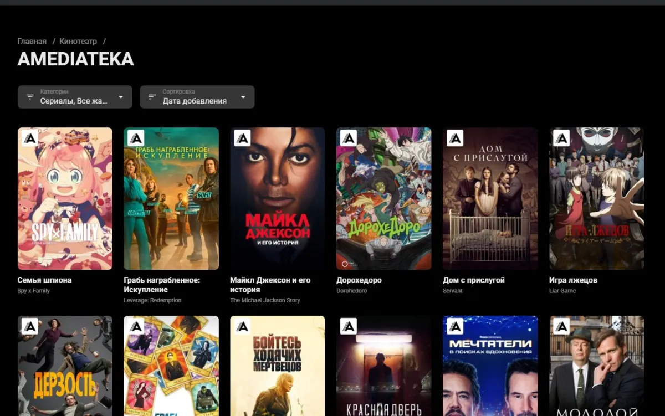Open the Красная дверь poster
Image resolution: width=665 pixels, height=416 pixels.
click(x=384, y=366)
